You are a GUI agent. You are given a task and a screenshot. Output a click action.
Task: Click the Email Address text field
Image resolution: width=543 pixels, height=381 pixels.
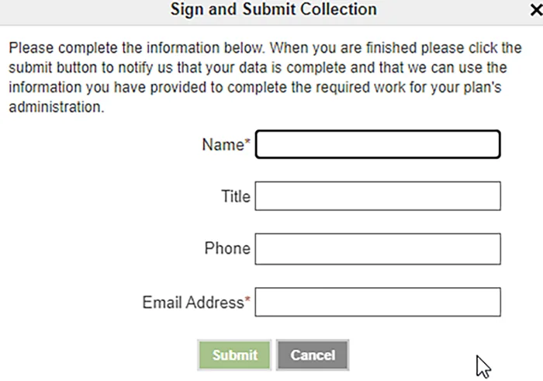[x=378, y=303]
